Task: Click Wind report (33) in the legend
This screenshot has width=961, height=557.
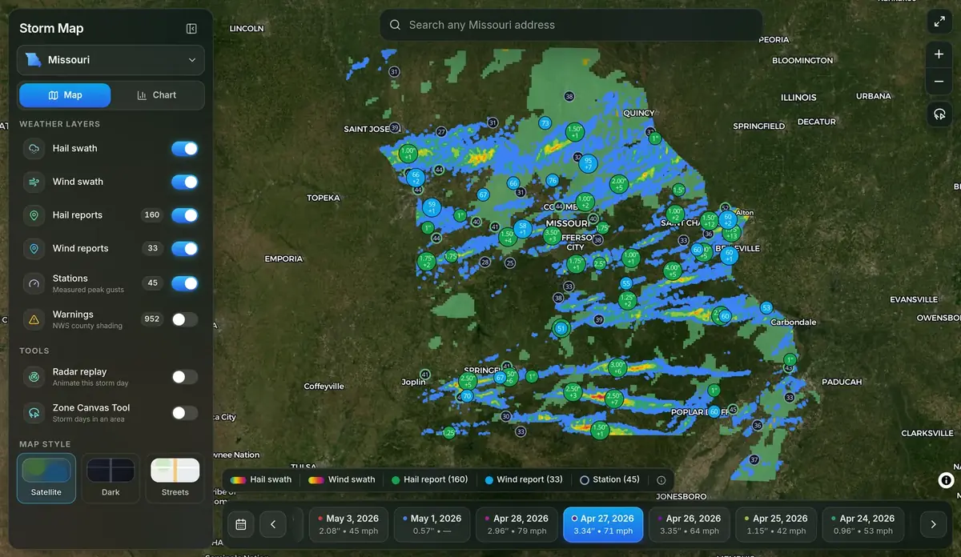Action: click(525, 480)
